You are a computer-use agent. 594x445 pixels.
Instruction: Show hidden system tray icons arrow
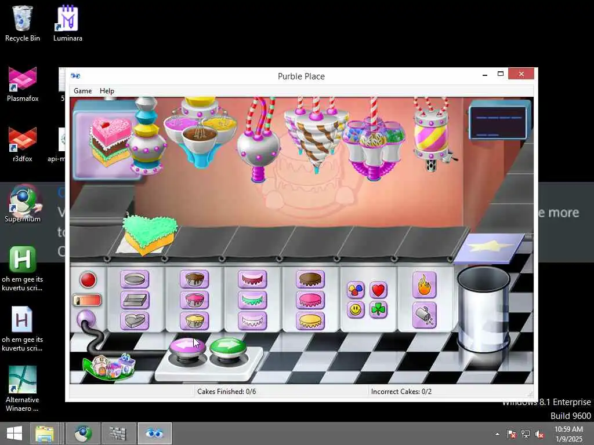[497, 434]
